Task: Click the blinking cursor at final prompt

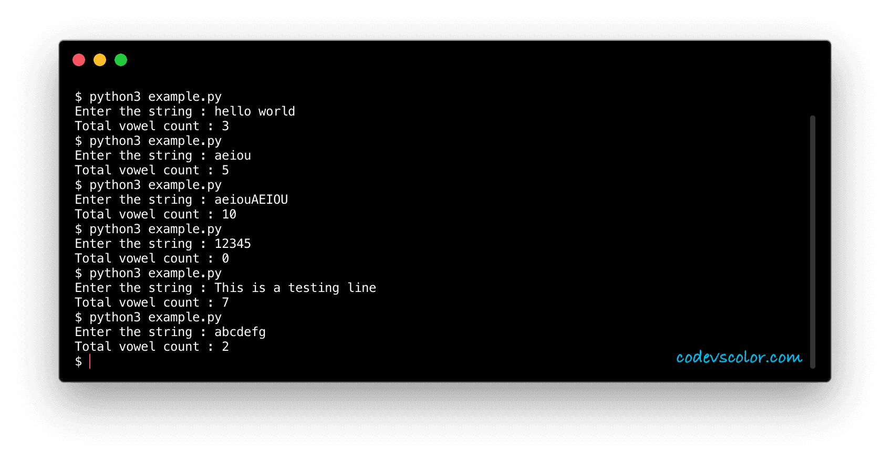Action: click(x=90, y=361)
